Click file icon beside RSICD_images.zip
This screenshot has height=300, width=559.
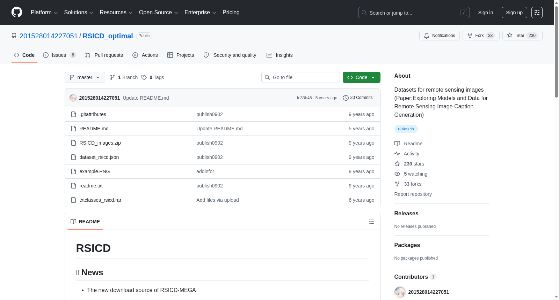(73, 143)
